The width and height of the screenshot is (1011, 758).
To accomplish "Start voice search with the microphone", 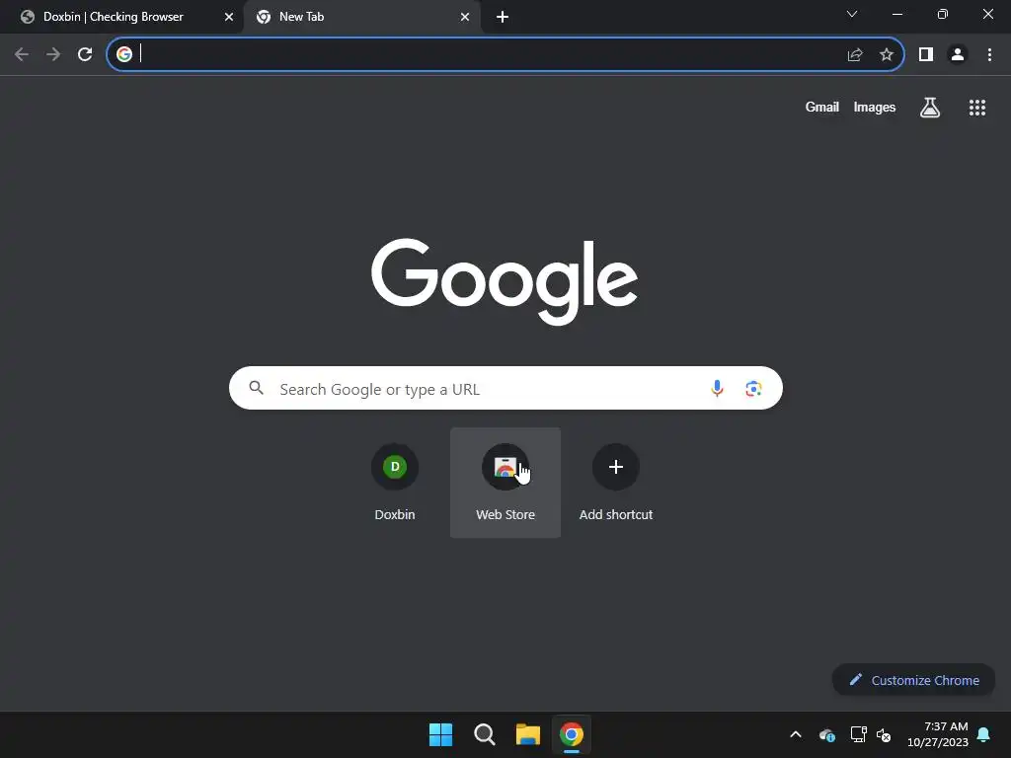I will click(x=717, y=388).
